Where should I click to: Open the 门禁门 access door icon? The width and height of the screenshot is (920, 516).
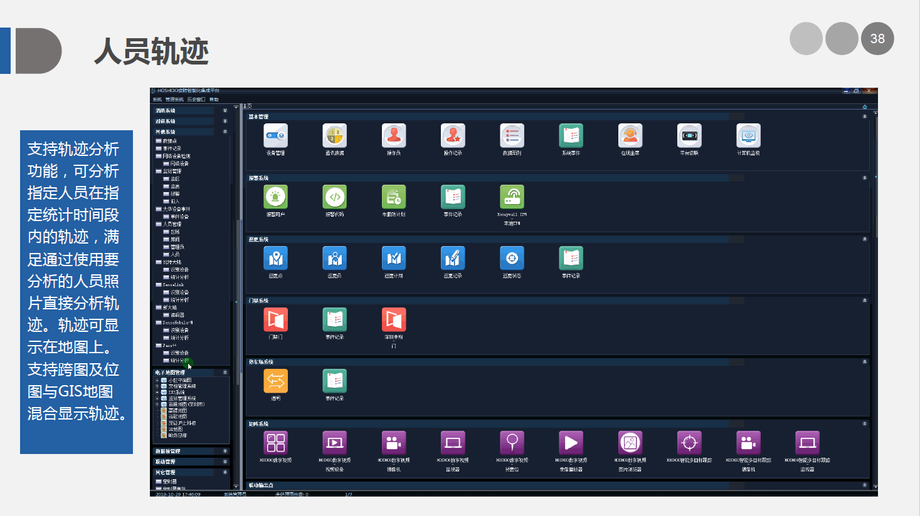tap(275, 320)
